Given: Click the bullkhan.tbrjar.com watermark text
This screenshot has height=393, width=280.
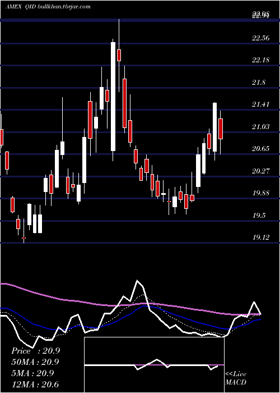Looking at the screenshot, I should [x=64, y=7].
